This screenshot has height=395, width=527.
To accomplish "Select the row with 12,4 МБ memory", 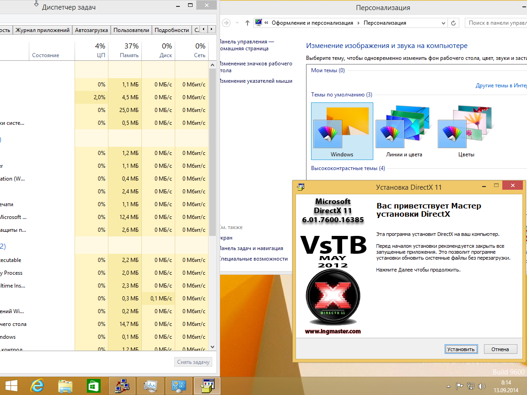I will [104, 217].
